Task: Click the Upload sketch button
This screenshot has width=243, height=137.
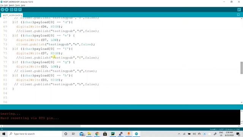Action: (7, 10)
